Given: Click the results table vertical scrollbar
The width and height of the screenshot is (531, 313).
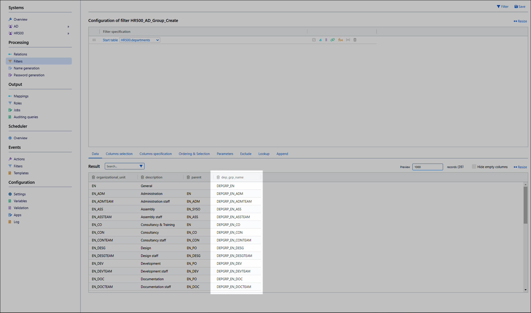Looking at the screenshot, I should (525, 205).
